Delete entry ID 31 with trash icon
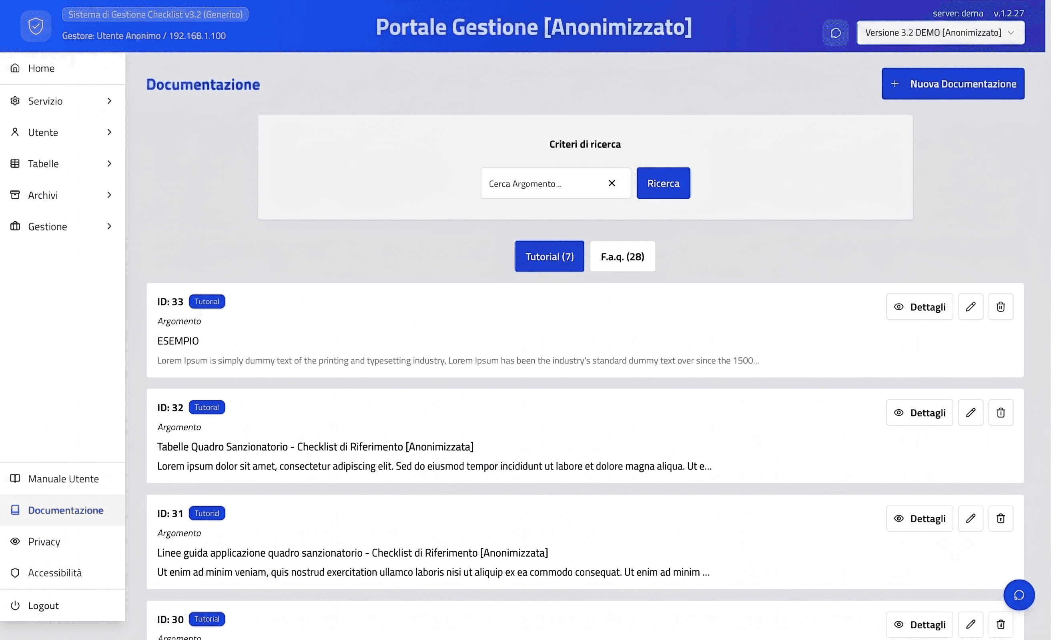This screenshot has width=1051, height=640. click(x=1001, y=518)
